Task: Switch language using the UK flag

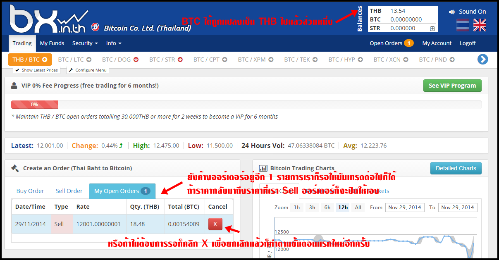Action: click(x=480, y=25)
